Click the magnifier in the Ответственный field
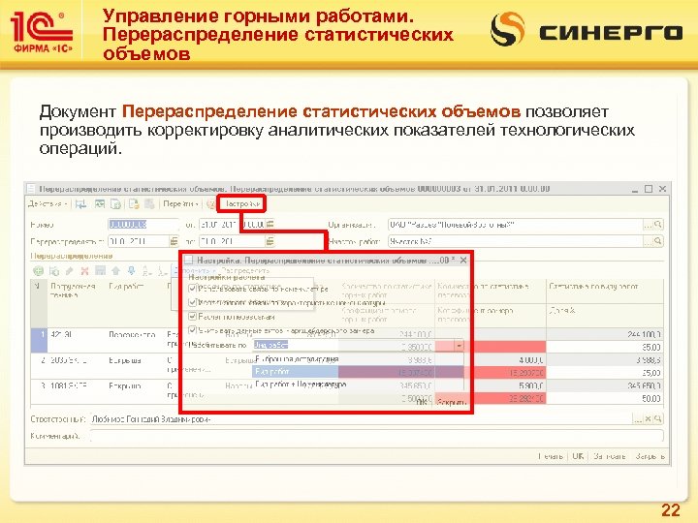 click(658, 419)
